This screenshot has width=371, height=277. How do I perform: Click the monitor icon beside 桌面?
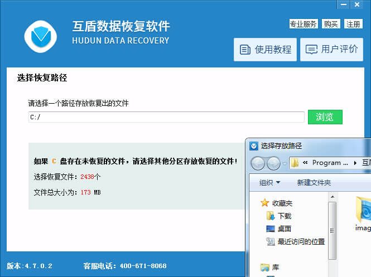click(x=271, y=229)
